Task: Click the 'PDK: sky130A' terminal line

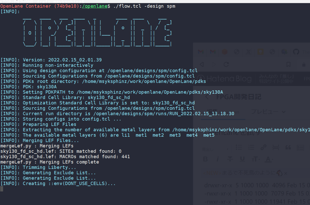Action: coord(28,87)
